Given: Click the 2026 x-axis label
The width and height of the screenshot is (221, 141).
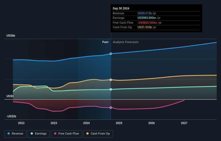Looking at the screenshot, I should coord(152,123).
